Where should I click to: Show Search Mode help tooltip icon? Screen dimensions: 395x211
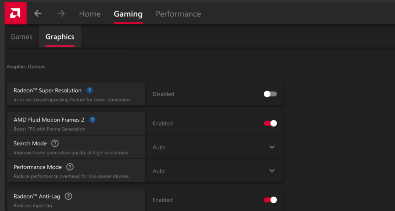pos(55,143)
